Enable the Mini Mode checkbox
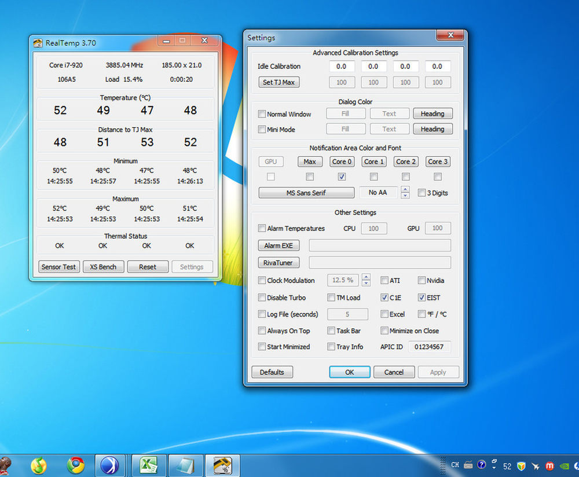 (262, 130)
